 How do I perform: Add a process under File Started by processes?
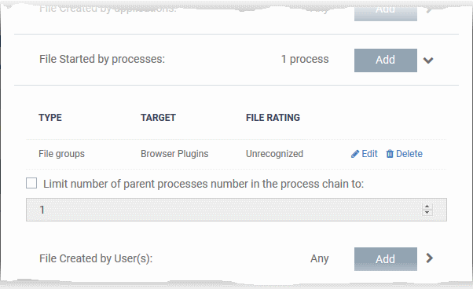pos(386,60)
